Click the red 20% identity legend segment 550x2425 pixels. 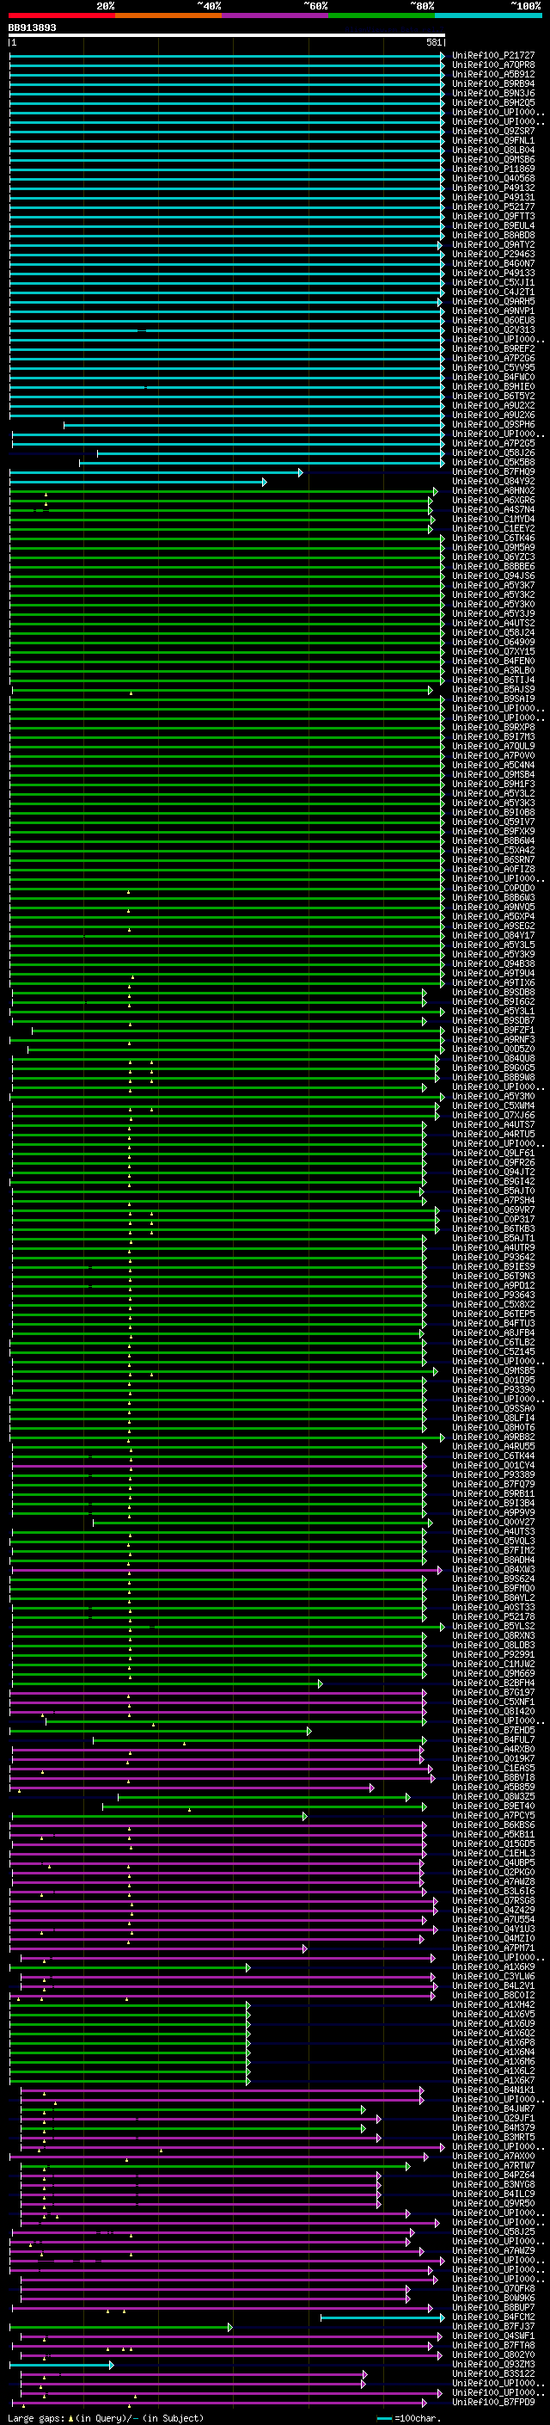(x=61, y=15)
